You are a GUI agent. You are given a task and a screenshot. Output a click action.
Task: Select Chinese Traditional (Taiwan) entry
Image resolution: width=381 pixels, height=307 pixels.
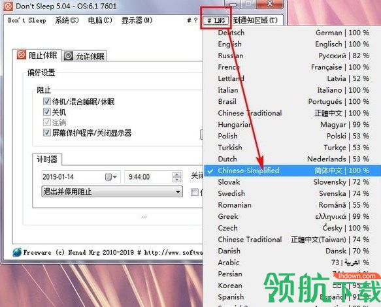click(x=292, y=240)
